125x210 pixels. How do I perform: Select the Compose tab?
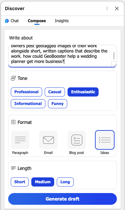click(37, 21)
